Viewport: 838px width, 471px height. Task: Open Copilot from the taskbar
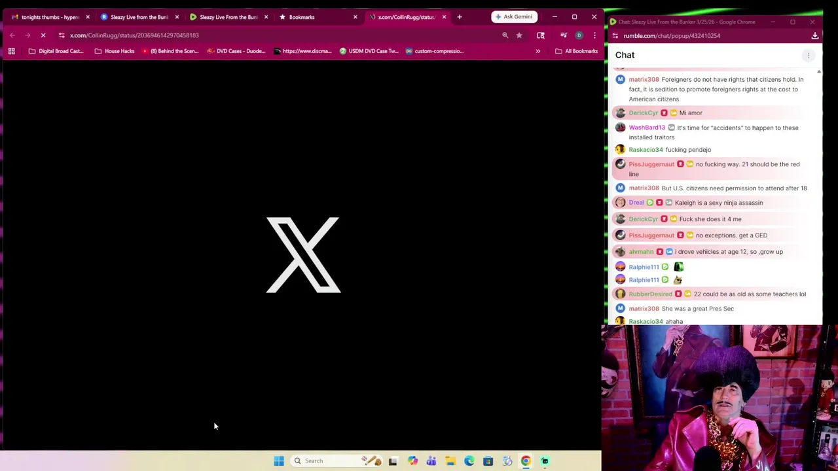pos(412,461)
